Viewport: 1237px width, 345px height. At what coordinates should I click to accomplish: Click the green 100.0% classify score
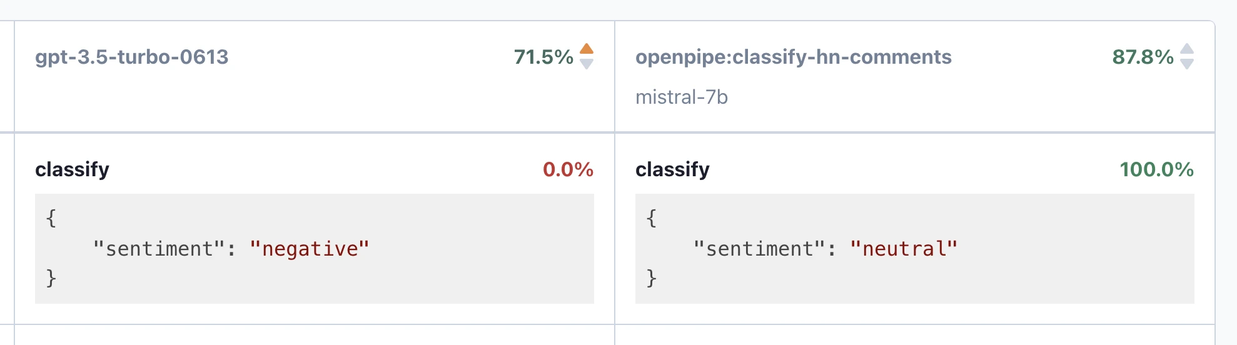click(x=1156, y=169)
